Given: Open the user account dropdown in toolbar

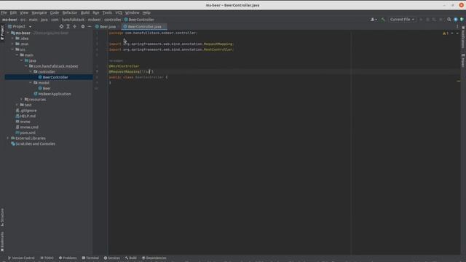Looking at the screenshot, I should pos(374,20).
